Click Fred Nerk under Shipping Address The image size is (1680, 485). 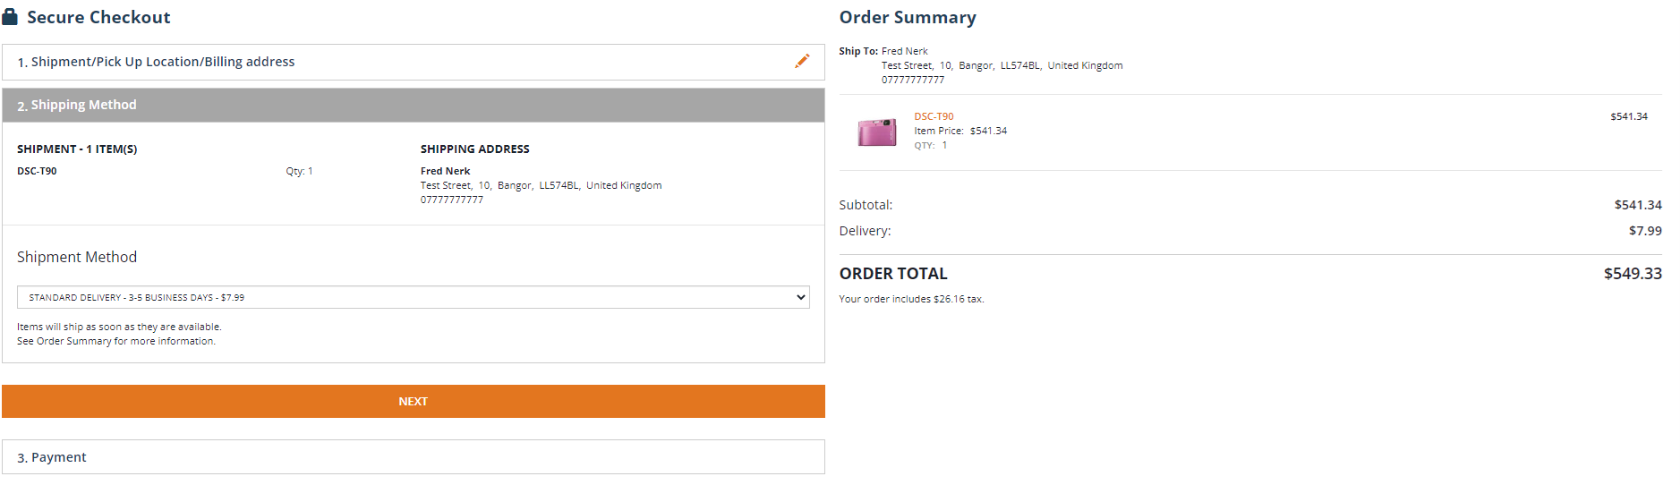pyautogui.click(x=445, y=171)
